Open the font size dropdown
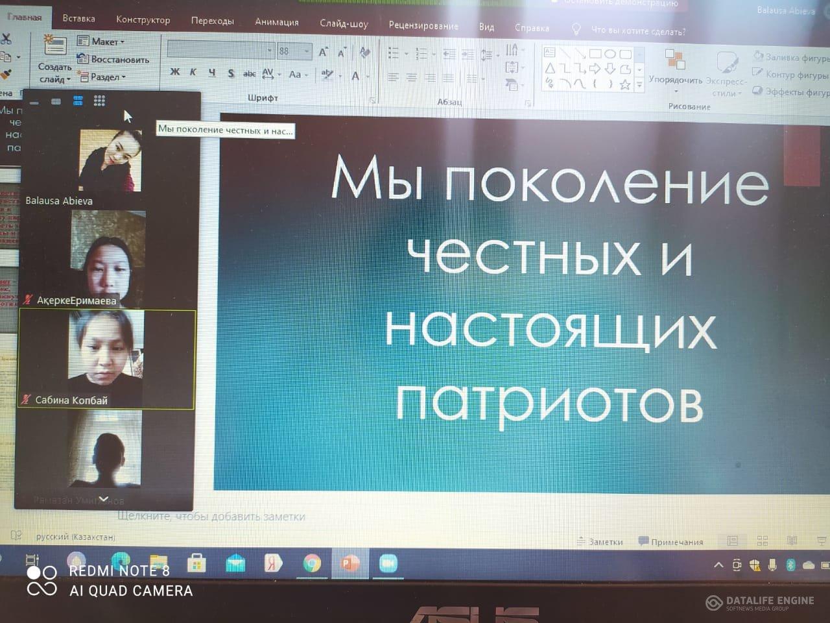This screenshot has height=623, width=830. [306, 51]
